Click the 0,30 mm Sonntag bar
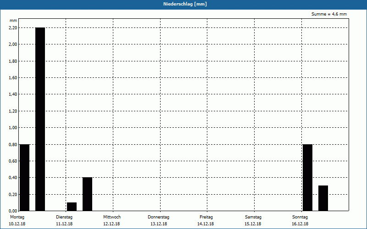 pyautogui.click(x=323, y=198)
